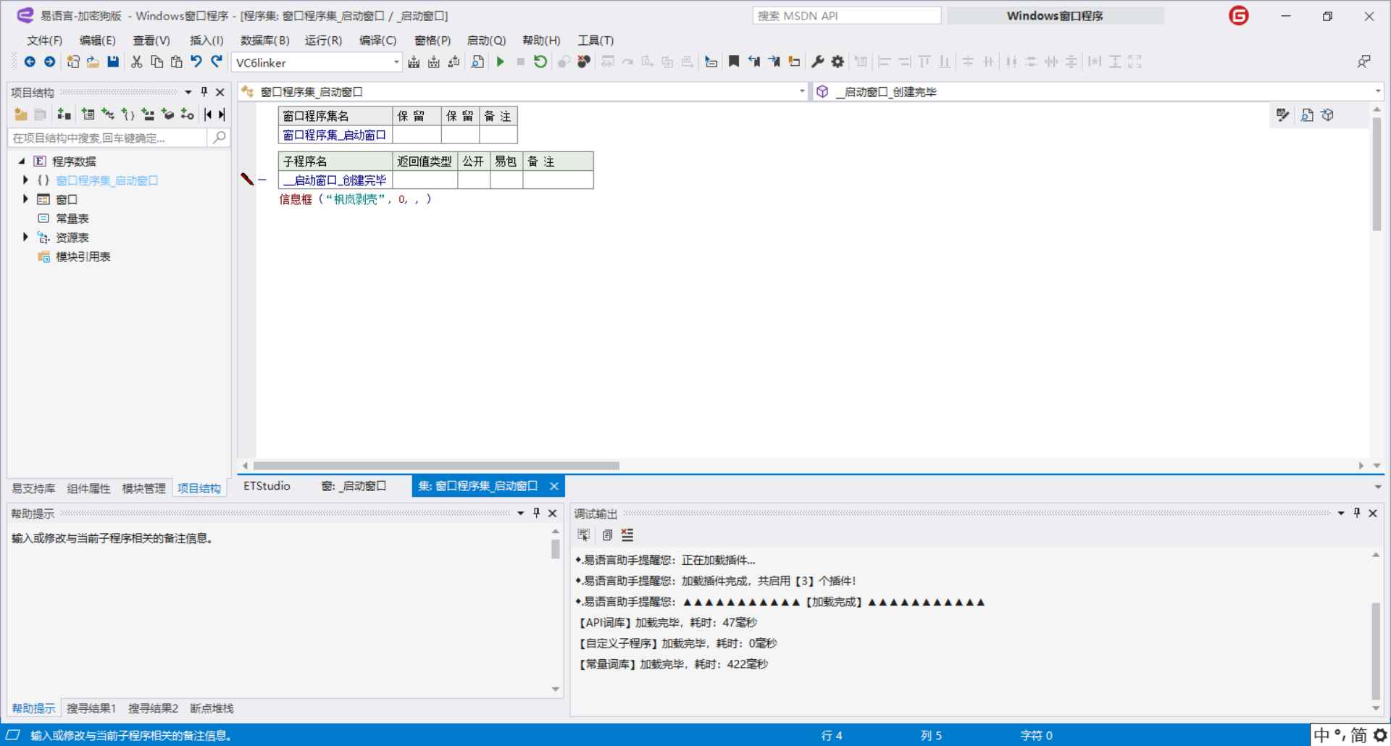The height and width of the screenshot is (746, 1391).
Task: Toggle pin on 调试输出 panel
Action: [x=1357, y=513]
